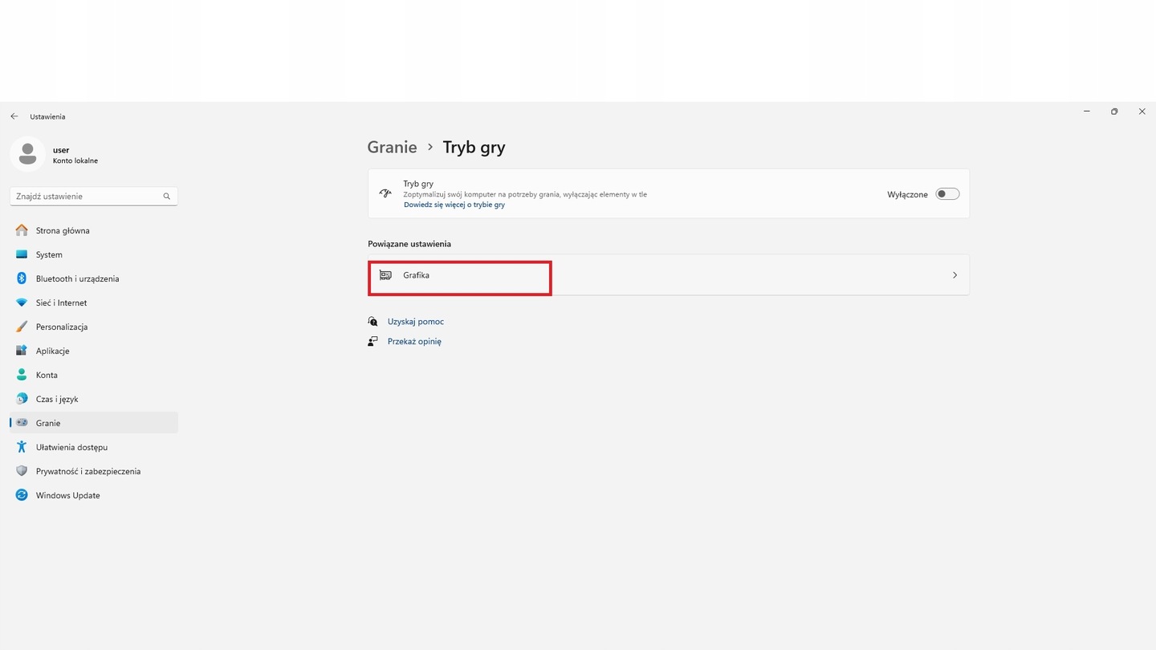Click the Grafika label text
The height and width of the screenshot is (650, 1156).
tap(416, 275)
